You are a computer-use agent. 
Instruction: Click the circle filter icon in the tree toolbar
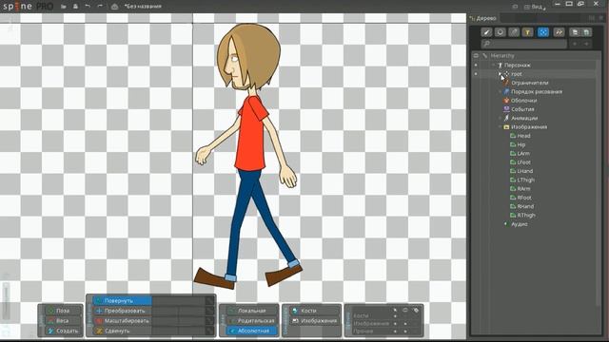(501, 32)
